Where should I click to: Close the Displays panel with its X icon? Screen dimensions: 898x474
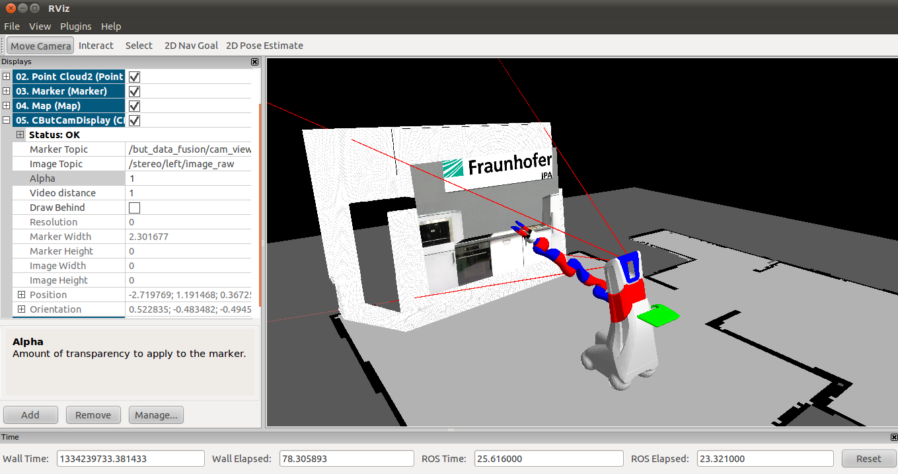[255, 61]
